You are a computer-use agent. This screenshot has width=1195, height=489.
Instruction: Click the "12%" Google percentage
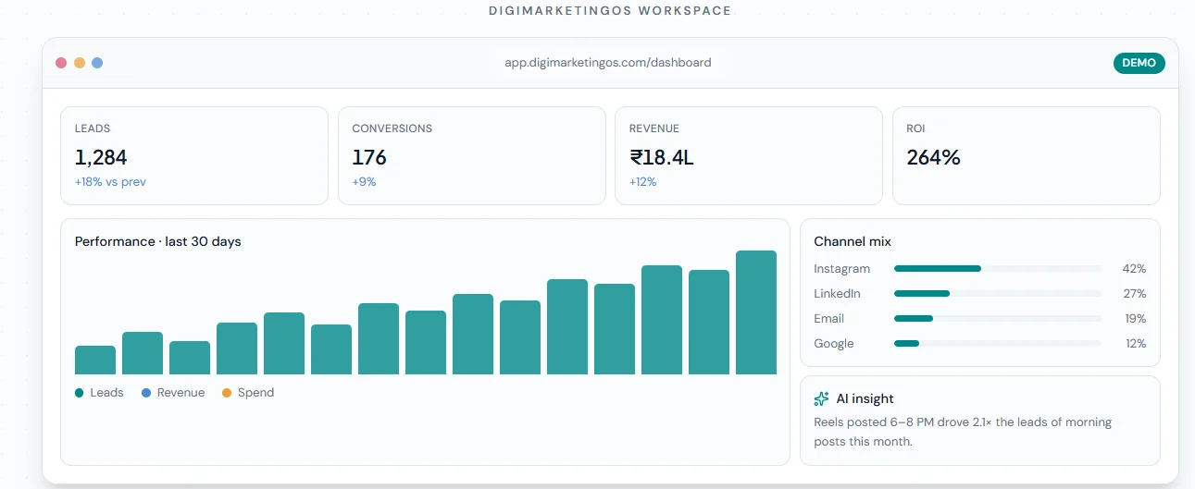click(1134, 344)
